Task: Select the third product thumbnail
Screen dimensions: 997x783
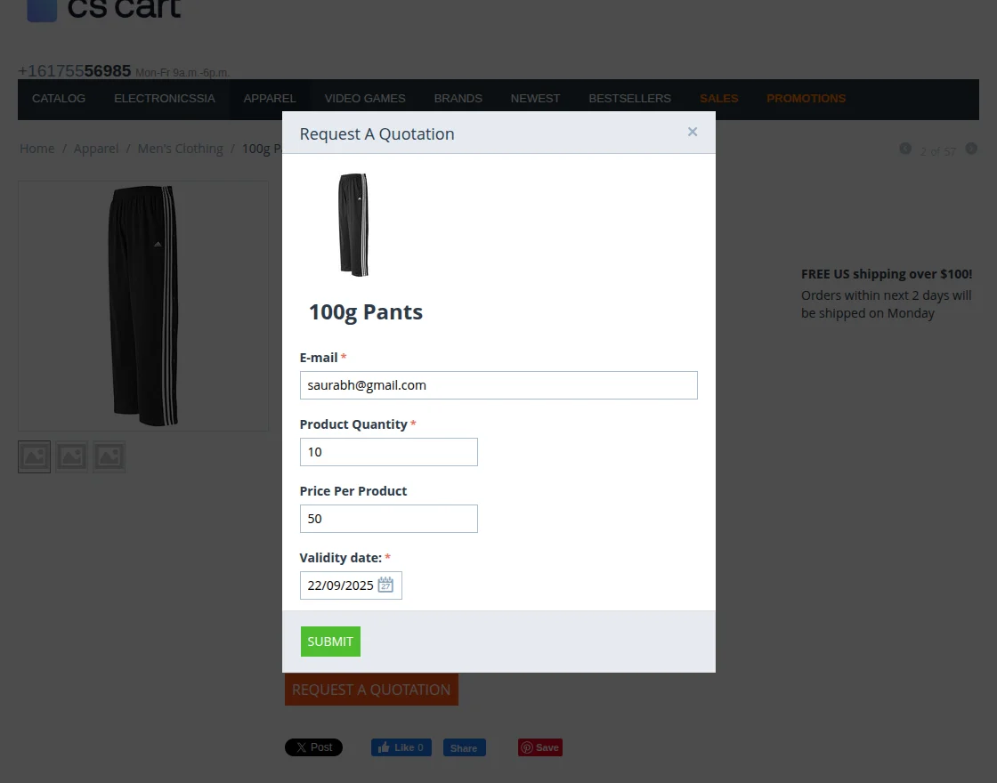Action: click(109, 456)
